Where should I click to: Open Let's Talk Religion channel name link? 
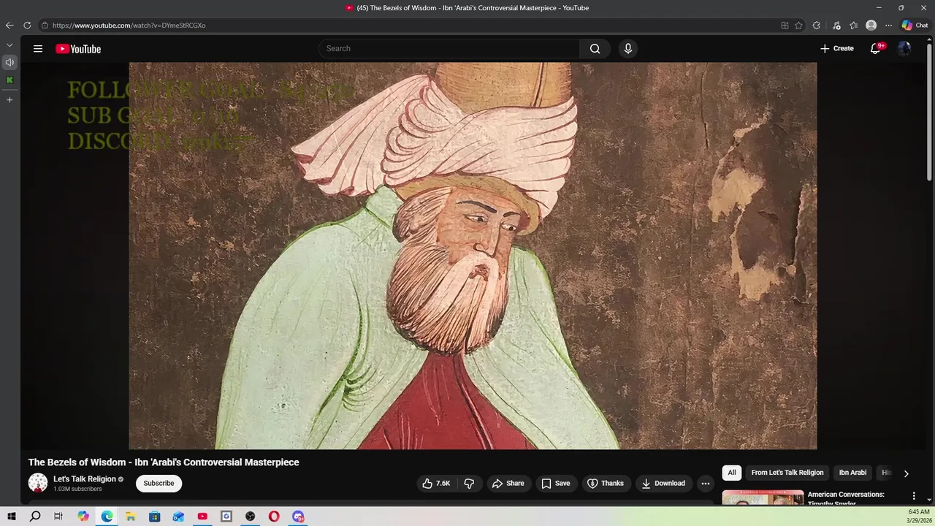pyautogui.click(x=85, y=479)
